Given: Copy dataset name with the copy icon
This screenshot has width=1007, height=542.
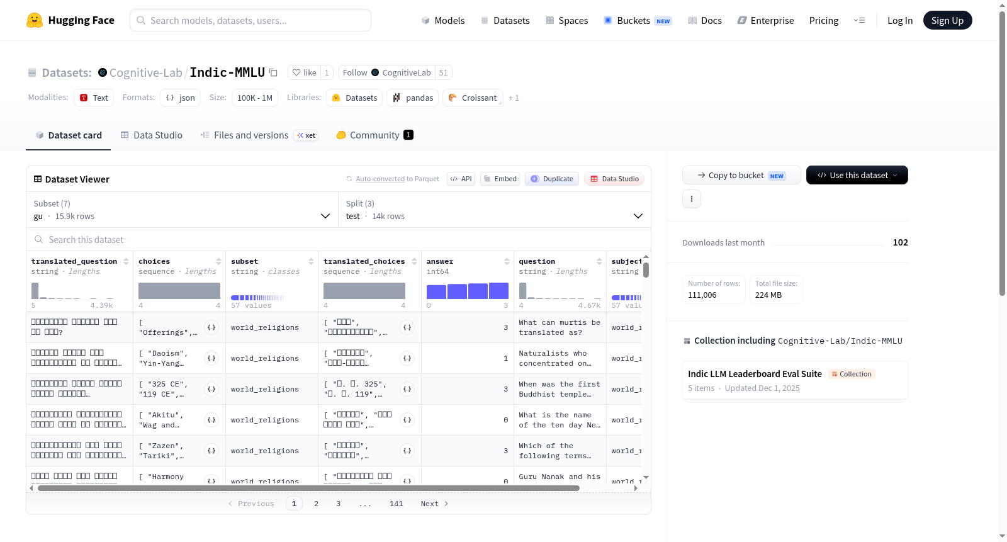Looking at the screenshot, I should pos(273,72).
